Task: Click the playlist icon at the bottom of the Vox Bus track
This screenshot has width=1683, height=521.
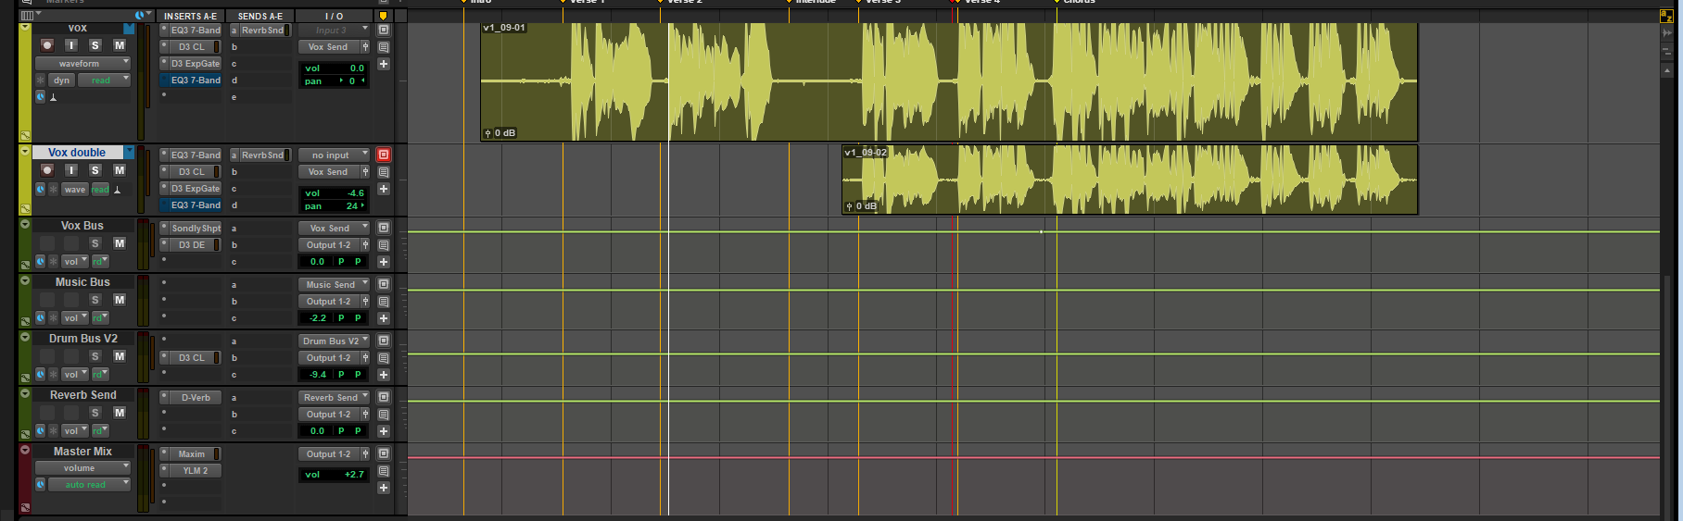Action: (25, 266)
